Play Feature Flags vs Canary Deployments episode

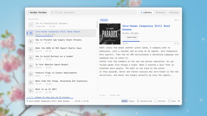coord(31,74)
